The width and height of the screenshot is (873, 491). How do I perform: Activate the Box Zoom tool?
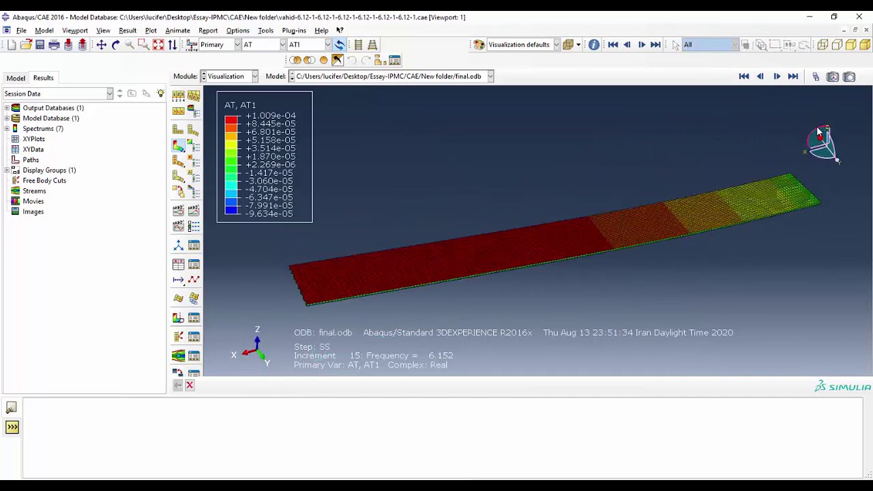144,45
